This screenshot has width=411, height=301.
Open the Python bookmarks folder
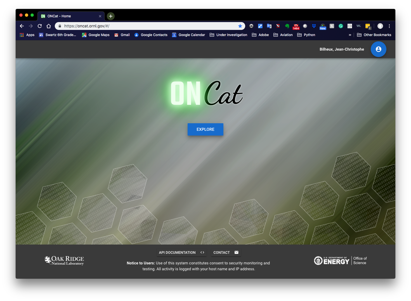(x=306, y=35)
